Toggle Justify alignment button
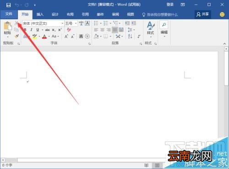229x169 pixels. pyautogui.click(x=115, y=30)
